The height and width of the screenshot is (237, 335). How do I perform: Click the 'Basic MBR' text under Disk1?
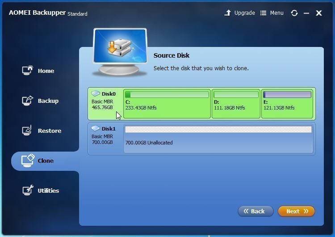coord(102,136)
